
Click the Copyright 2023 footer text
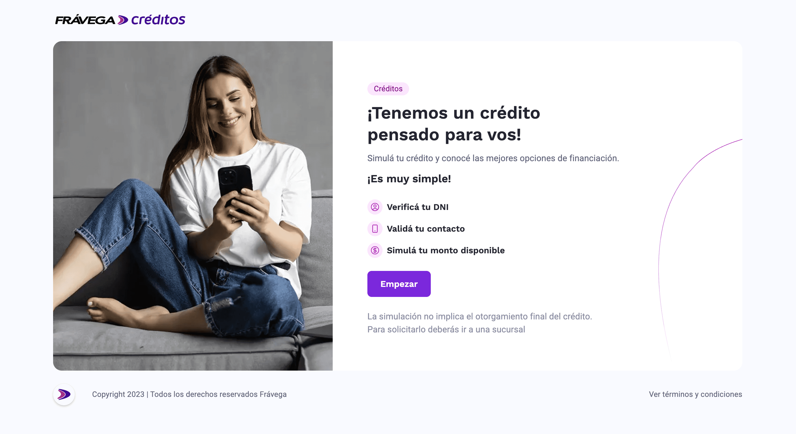[189, 394]
